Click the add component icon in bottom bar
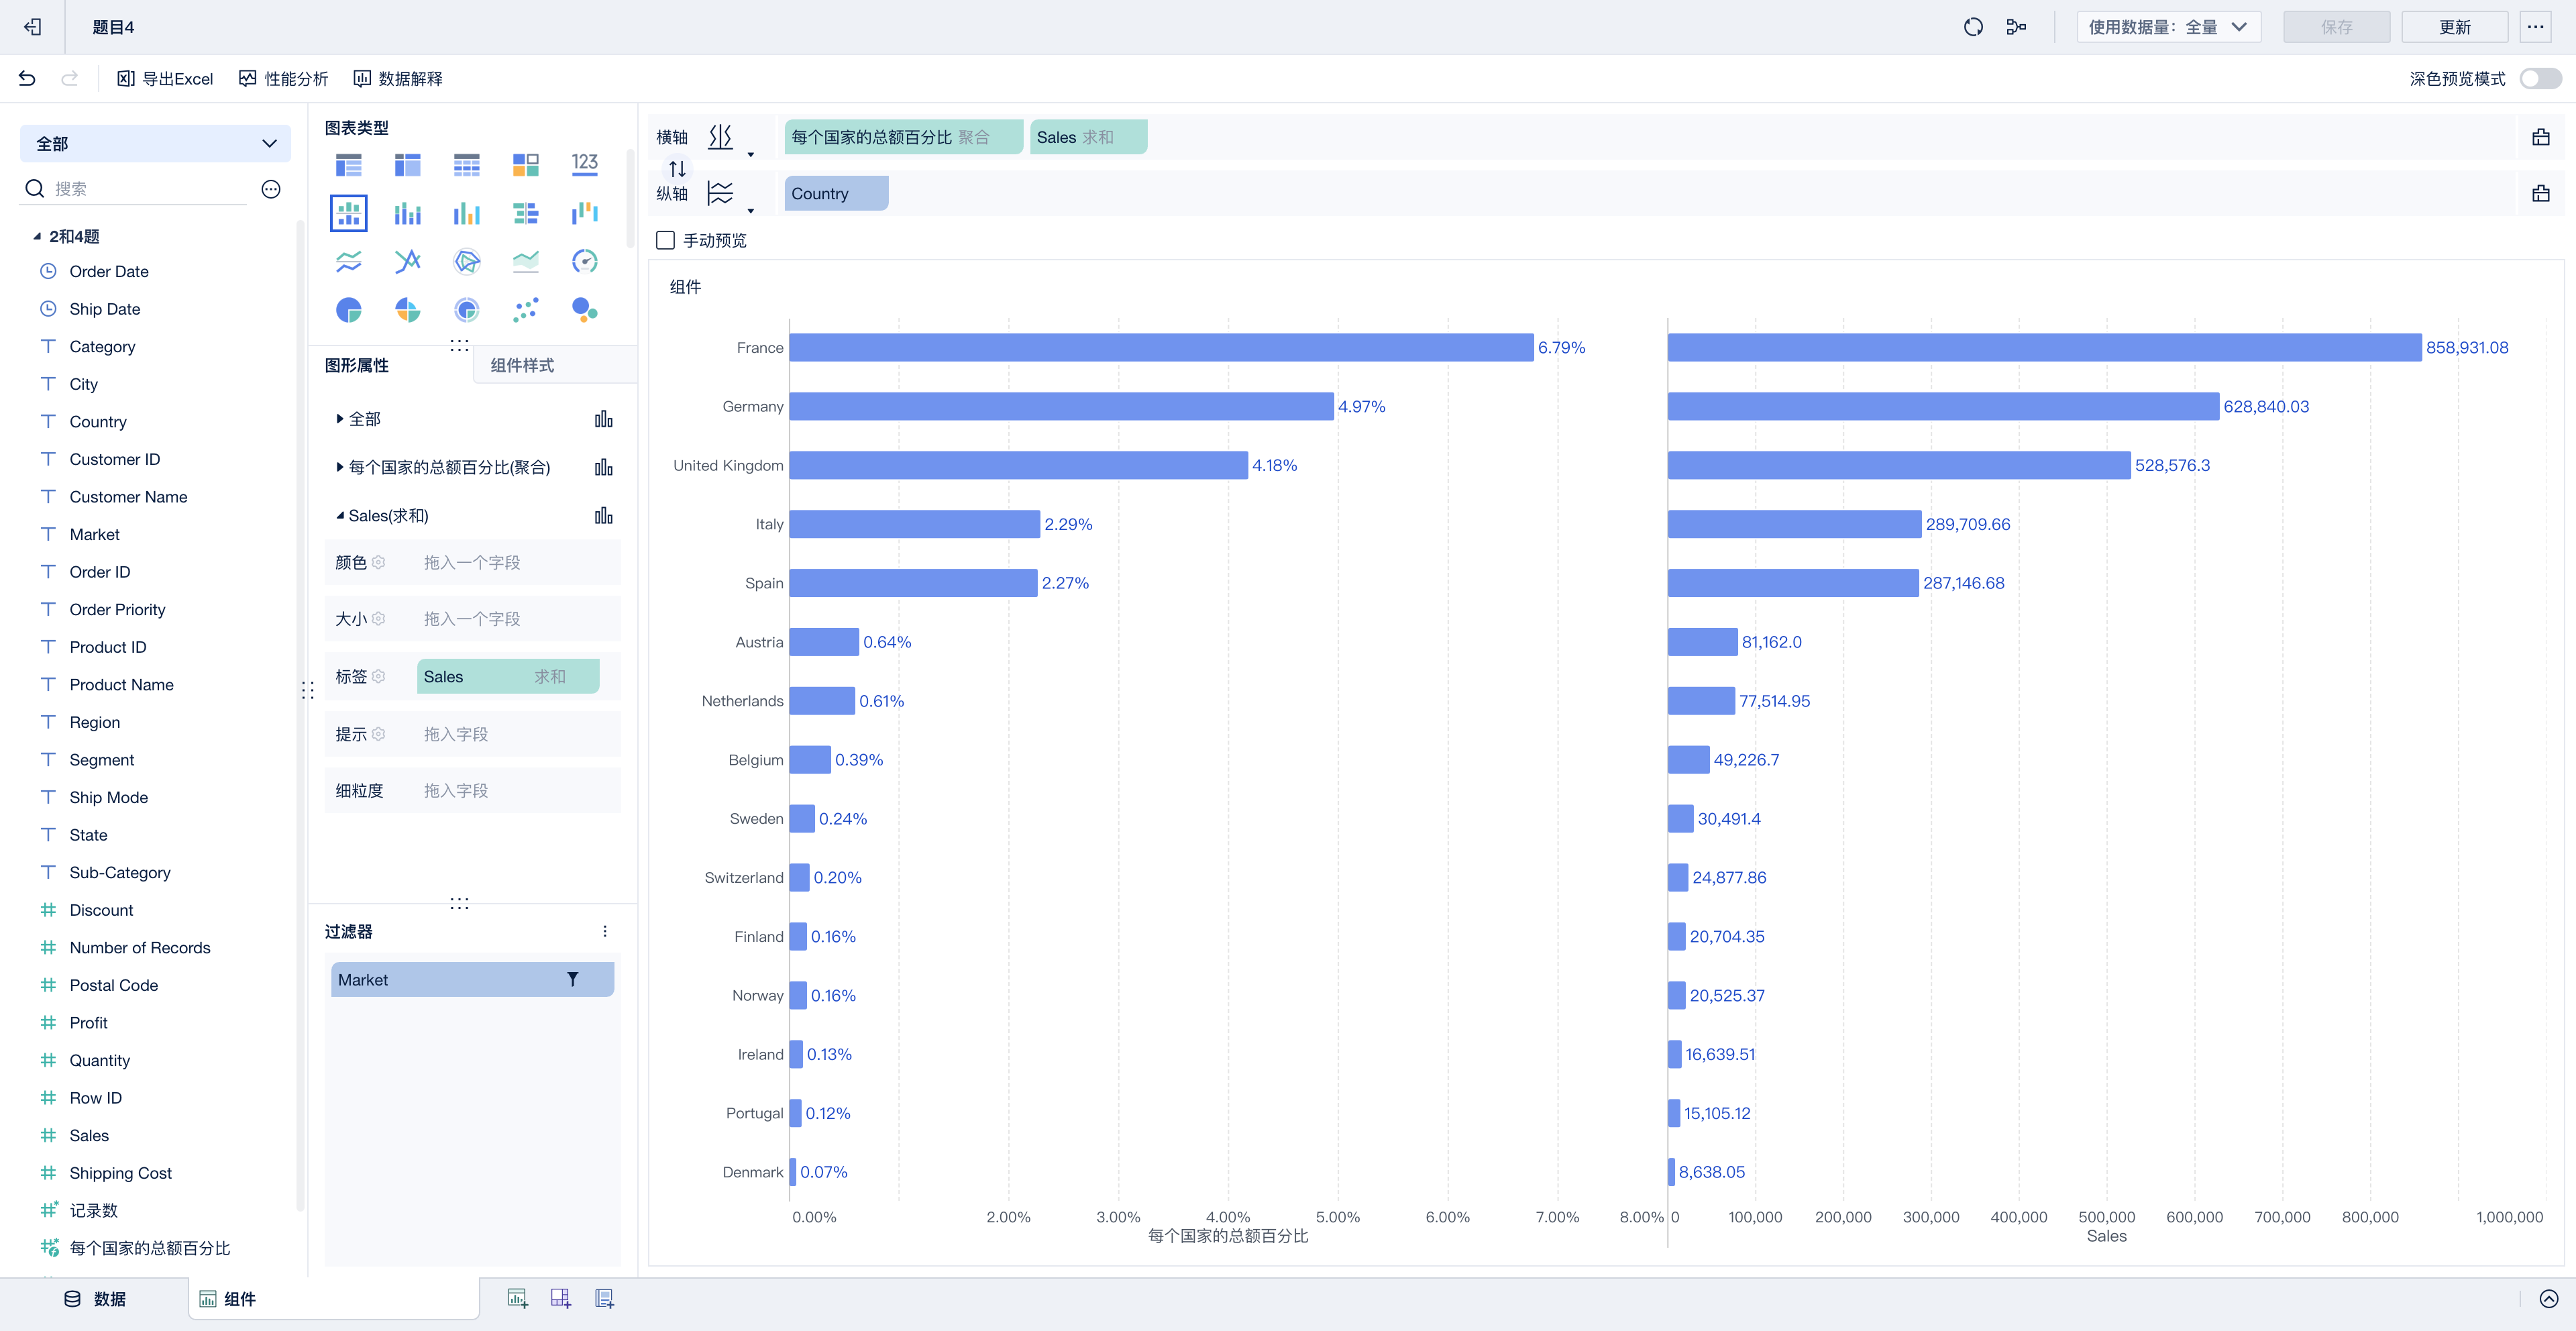The image size is (2576, 1331). 517,1298
